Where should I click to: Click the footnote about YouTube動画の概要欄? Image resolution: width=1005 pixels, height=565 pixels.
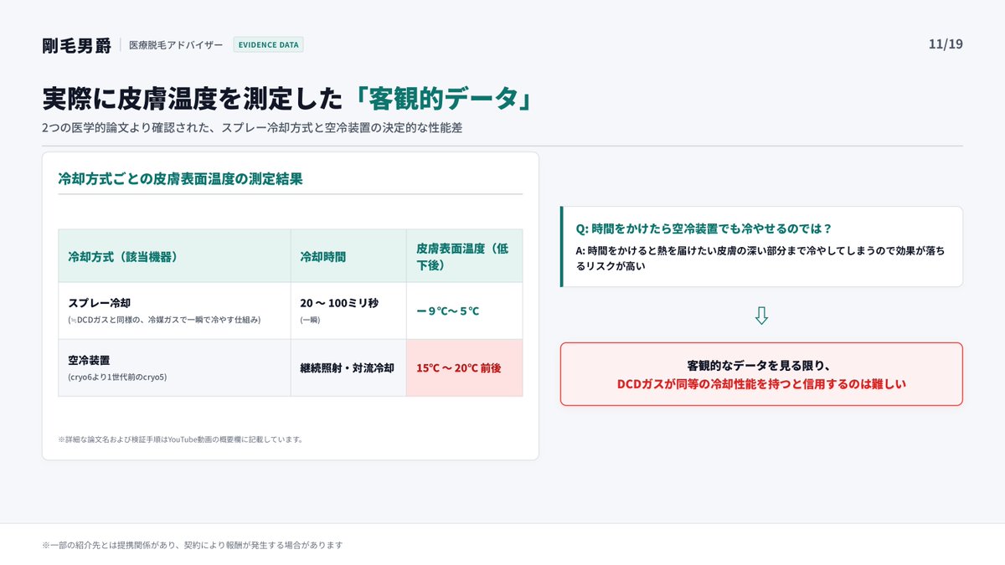[x=180, y=439]
